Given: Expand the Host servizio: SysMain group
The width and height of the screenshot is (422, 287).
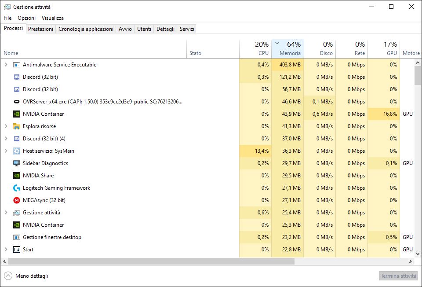Looking at the screenshot, I should point(6,151).
